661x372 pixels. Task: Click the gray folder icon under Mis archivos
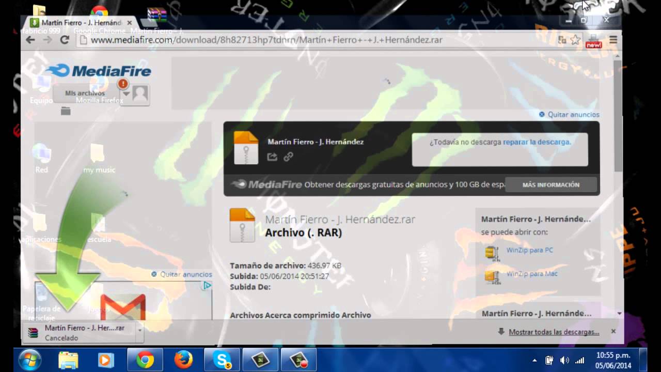[66, 111]
